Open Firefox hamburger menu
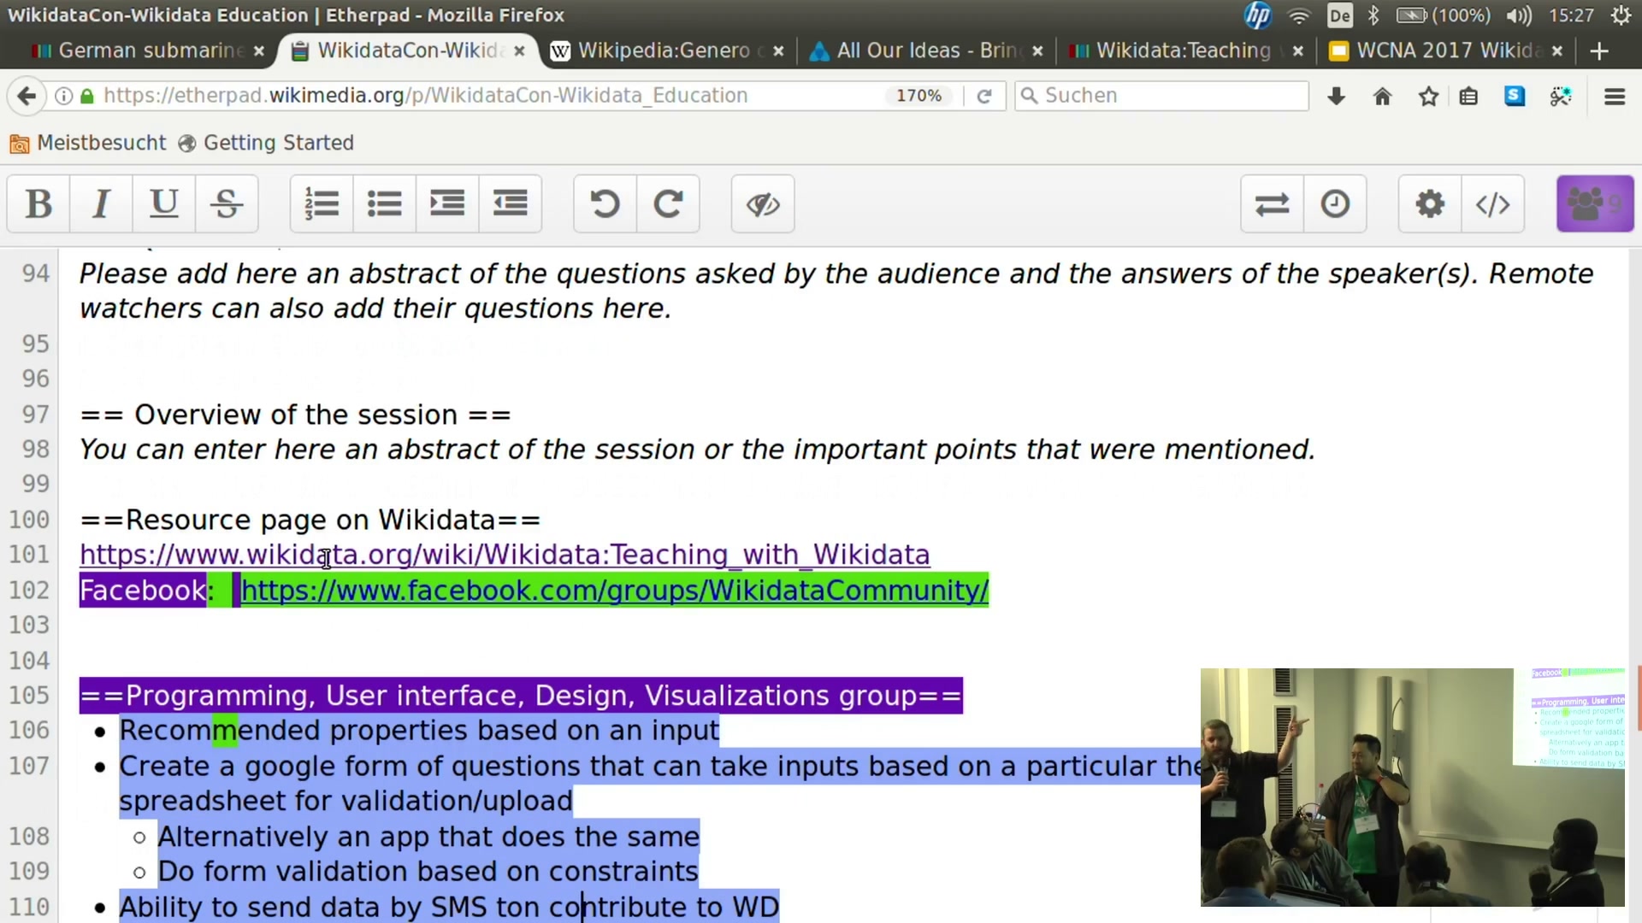The width and height of the screenshot is (1642, 923). [1615, 97]
